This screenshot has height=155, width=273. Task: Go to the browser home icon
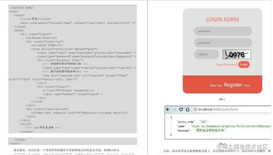click(x=188, y=110)
